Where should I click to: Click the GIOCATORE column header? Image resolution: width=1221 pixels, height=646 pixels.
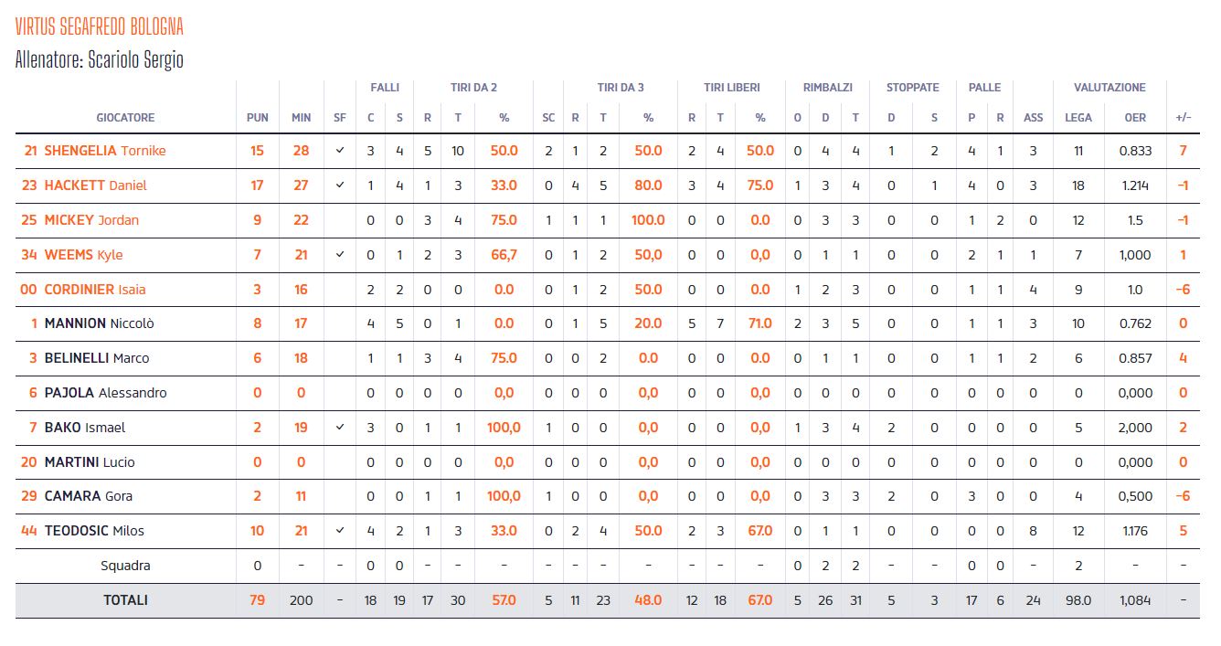pyautogui.click(x=125, y=117)
